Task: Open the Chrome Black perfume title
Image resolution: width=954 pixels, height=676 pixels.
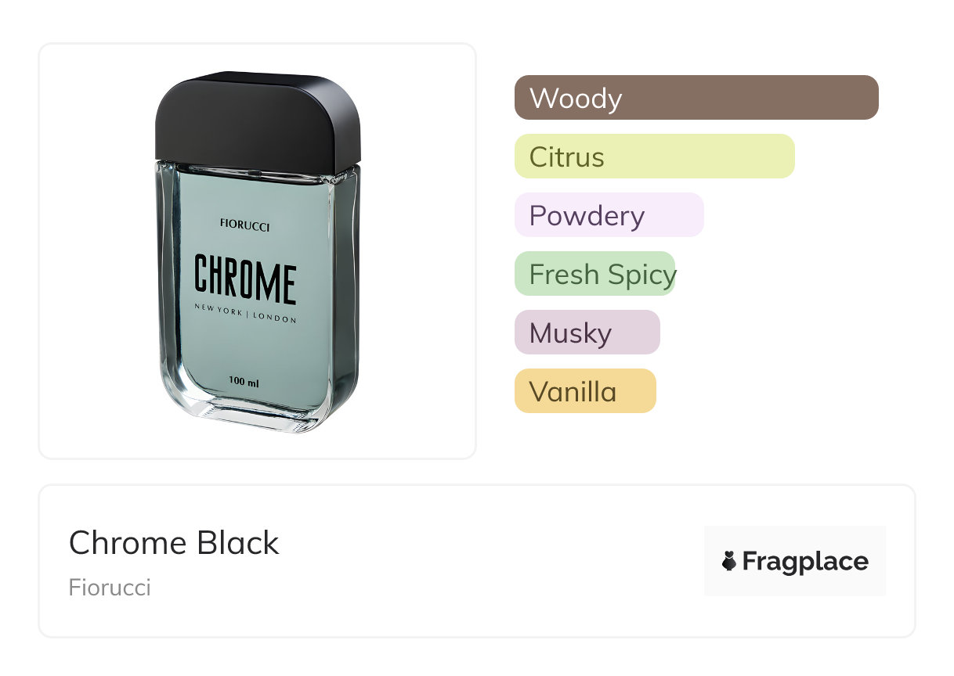Action: [x=174, y=543]
